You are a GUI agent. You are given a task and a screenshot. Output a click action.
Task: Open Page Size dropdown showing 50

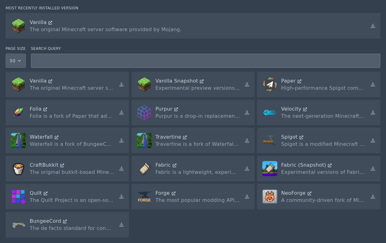pos(16,61)
